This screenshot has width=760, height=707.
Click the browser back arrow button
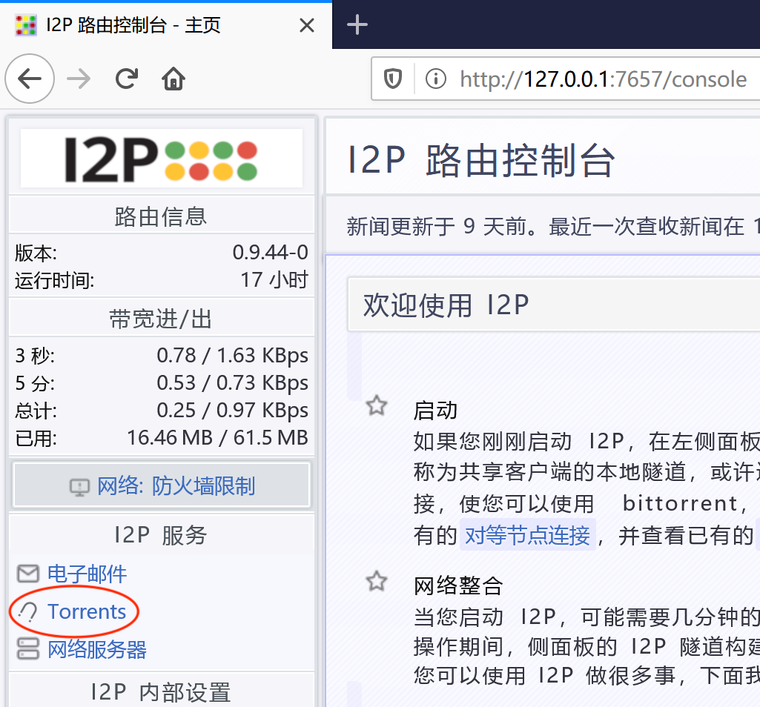30,79
